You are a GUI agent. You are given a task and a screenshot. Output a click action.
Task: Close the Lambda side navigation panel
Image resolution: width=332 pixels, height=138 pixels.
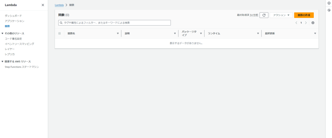click(x=43, y=5)
